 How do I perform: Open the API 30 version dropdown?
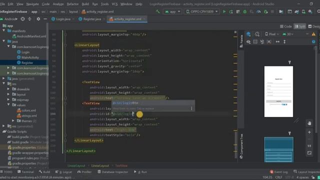[288, 34]
